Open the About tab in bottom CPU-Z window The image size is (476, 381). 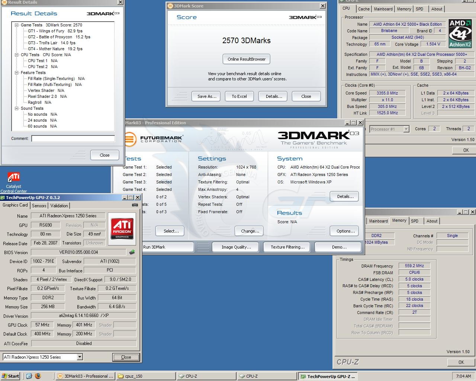(x=432, y=221)
